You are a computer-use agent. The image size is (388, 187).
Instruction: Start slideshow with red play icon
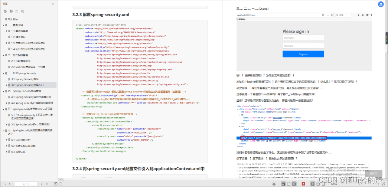303,184
